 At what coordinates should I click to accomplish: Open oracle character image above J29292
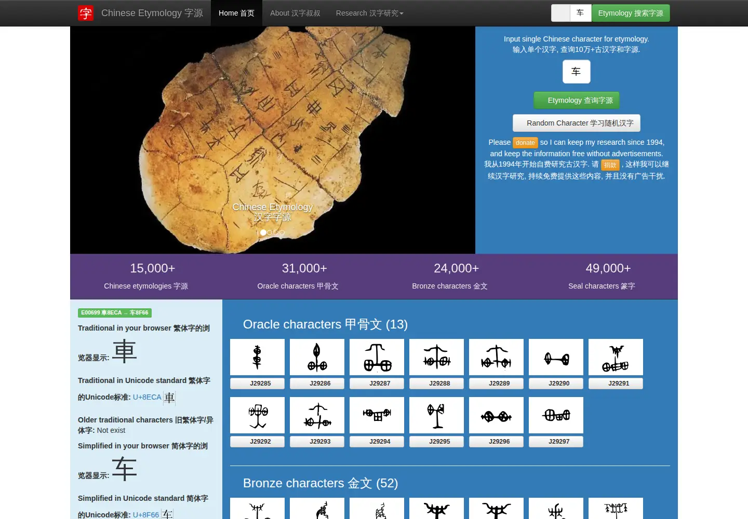point(258,415)
